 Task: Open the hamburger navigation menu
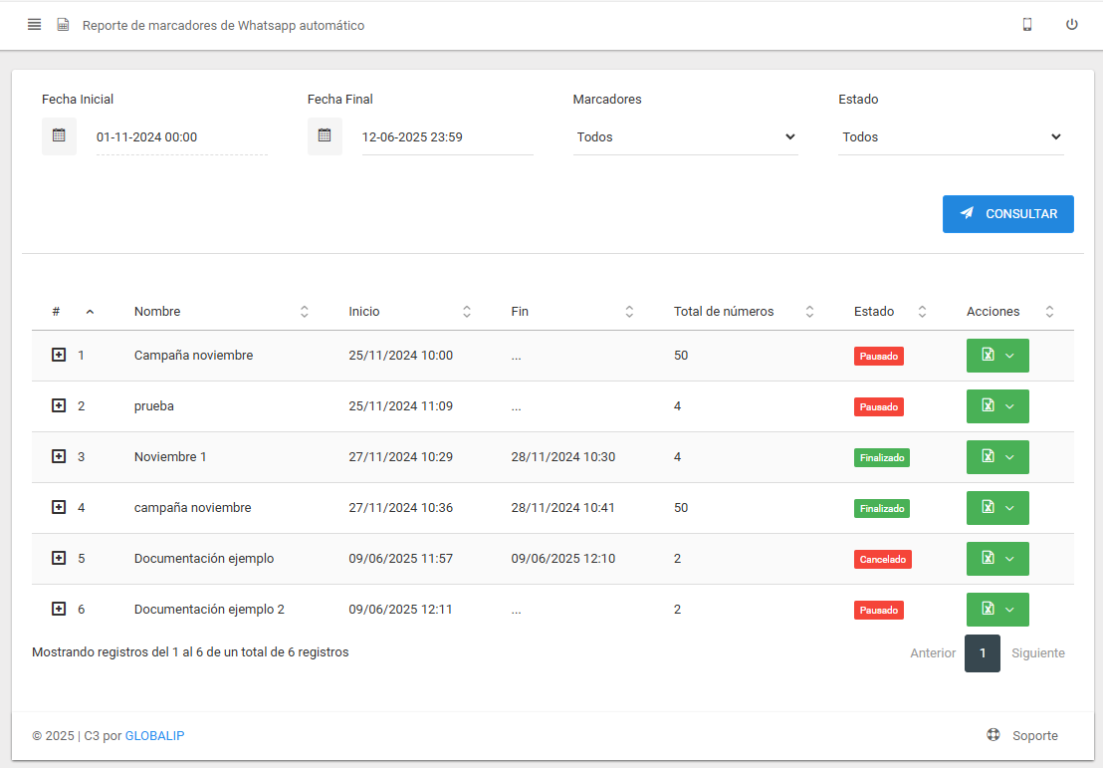pyautogui.click(x=34, y=25)
